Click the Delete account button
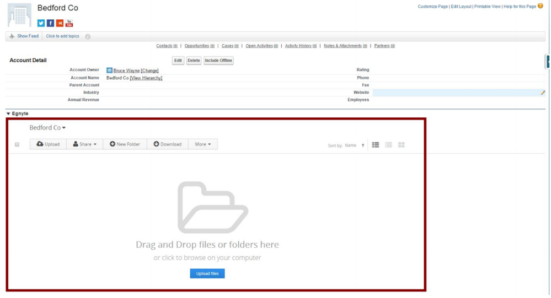Image resolution: width=551 pixels, height=298 pixels. pos(194,61)
